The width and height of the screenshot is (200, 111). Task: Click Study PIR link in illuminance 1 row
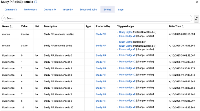click(x=101, y=62)
